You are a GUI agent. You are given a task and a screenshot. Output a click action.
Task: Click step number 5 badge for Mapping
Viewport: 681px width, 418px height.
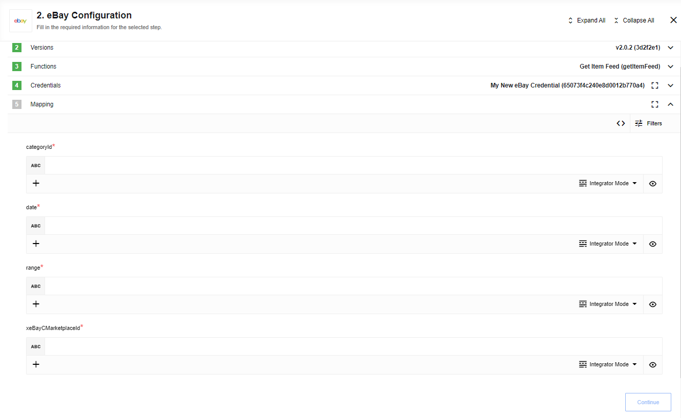point(17,104)
